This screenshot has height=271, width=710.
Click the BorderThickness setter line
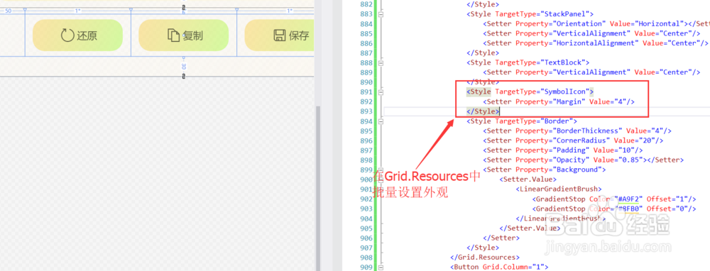tap(577, 131)
